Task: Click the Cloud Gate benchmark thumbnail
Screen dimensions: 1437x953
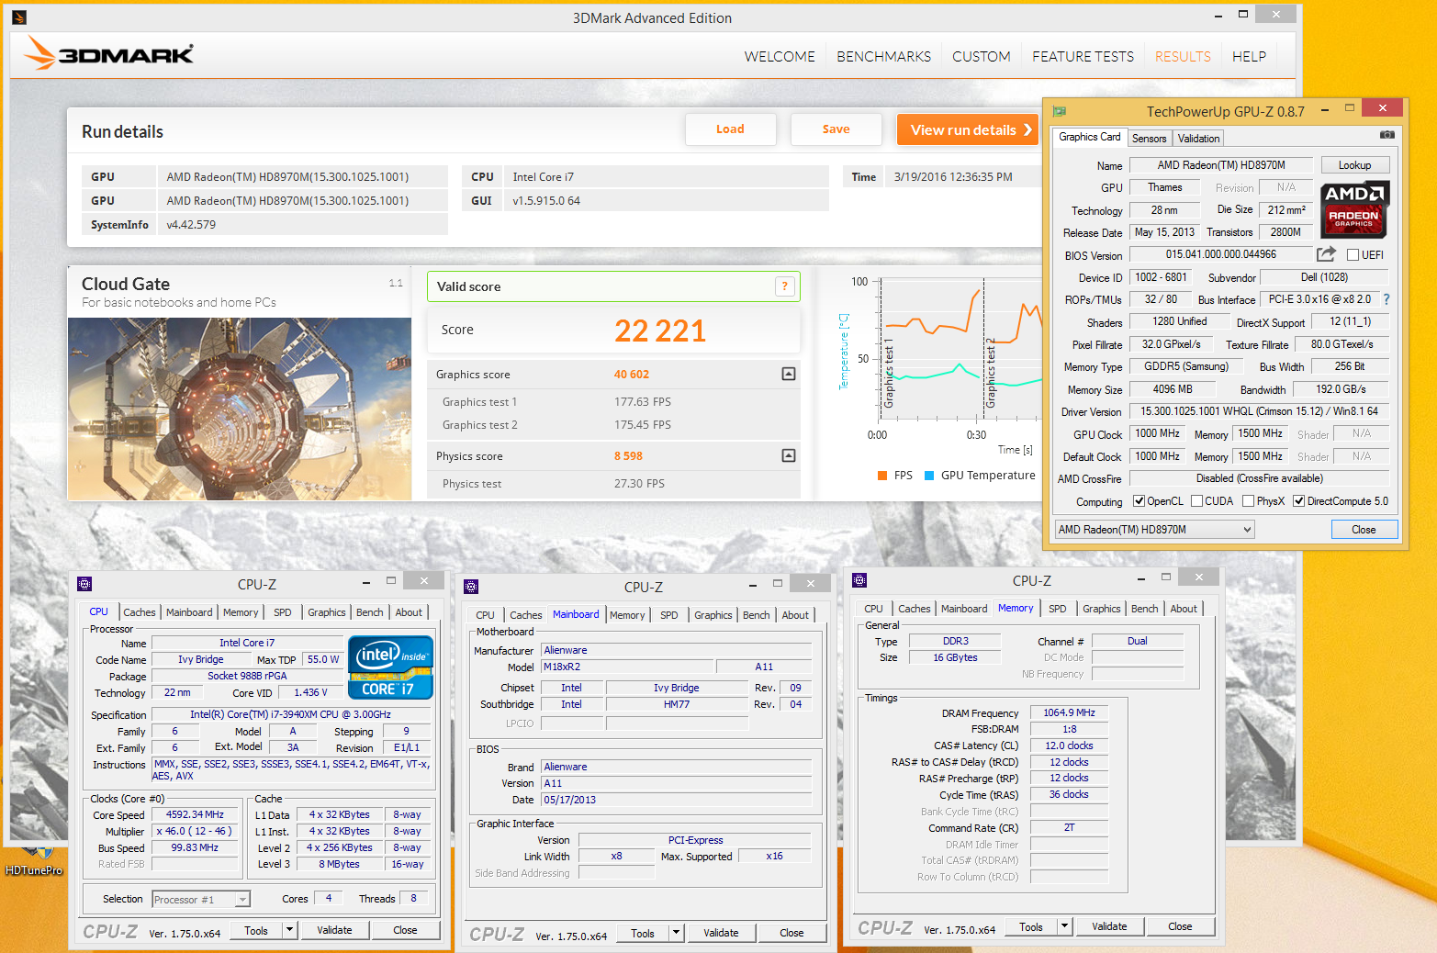Action: point(240,409)
